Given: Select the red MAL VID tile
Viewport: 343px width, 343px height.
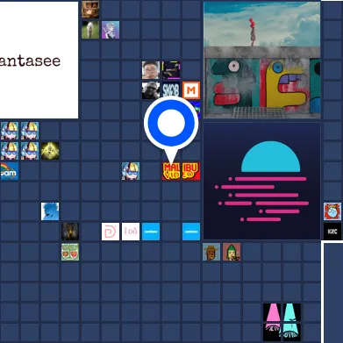Looking at the screenshot, I should click(x=171, y=171).
